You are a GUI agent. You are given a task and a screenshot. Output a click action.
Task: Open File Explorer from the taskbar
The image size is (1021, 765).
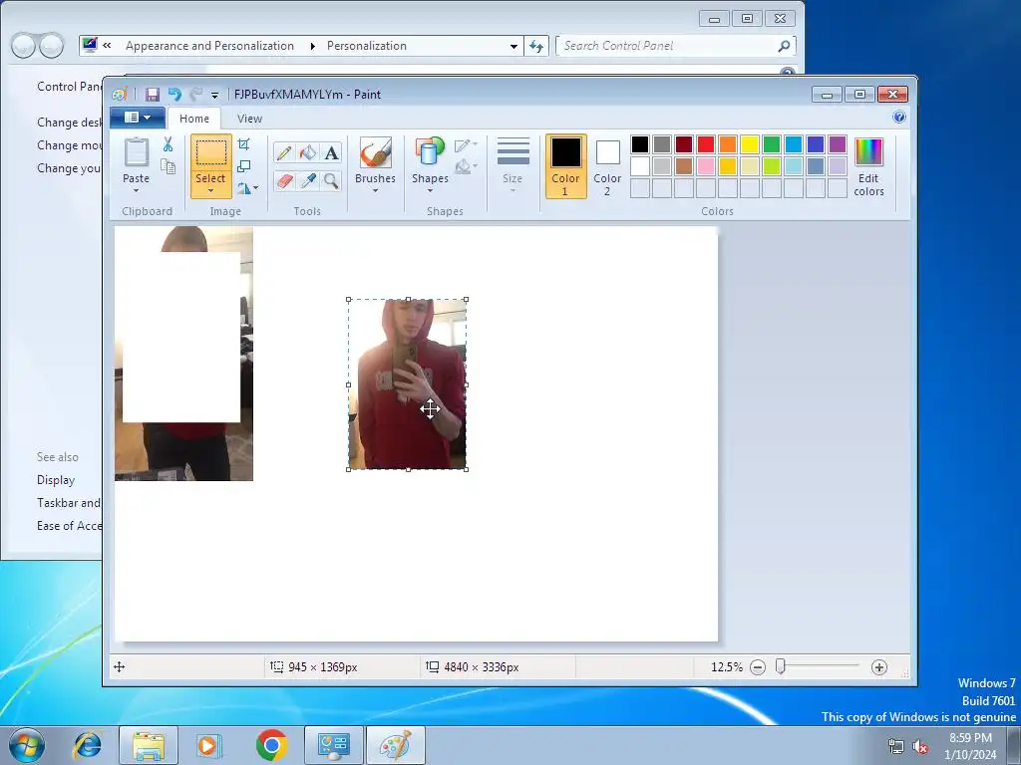[x=149, y=745]
